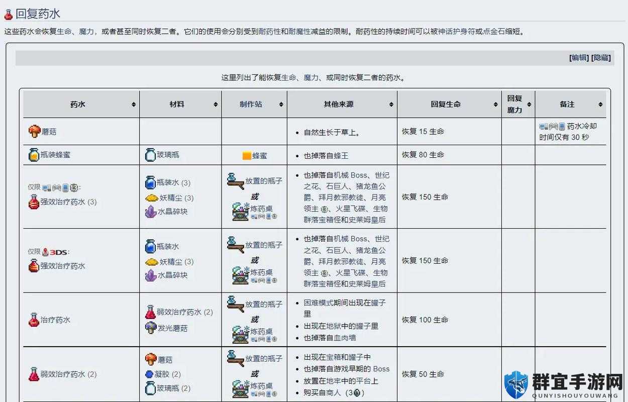Sort table by 制作站 column
This screenshot has height=402, width=628.
tap(281, 105)
